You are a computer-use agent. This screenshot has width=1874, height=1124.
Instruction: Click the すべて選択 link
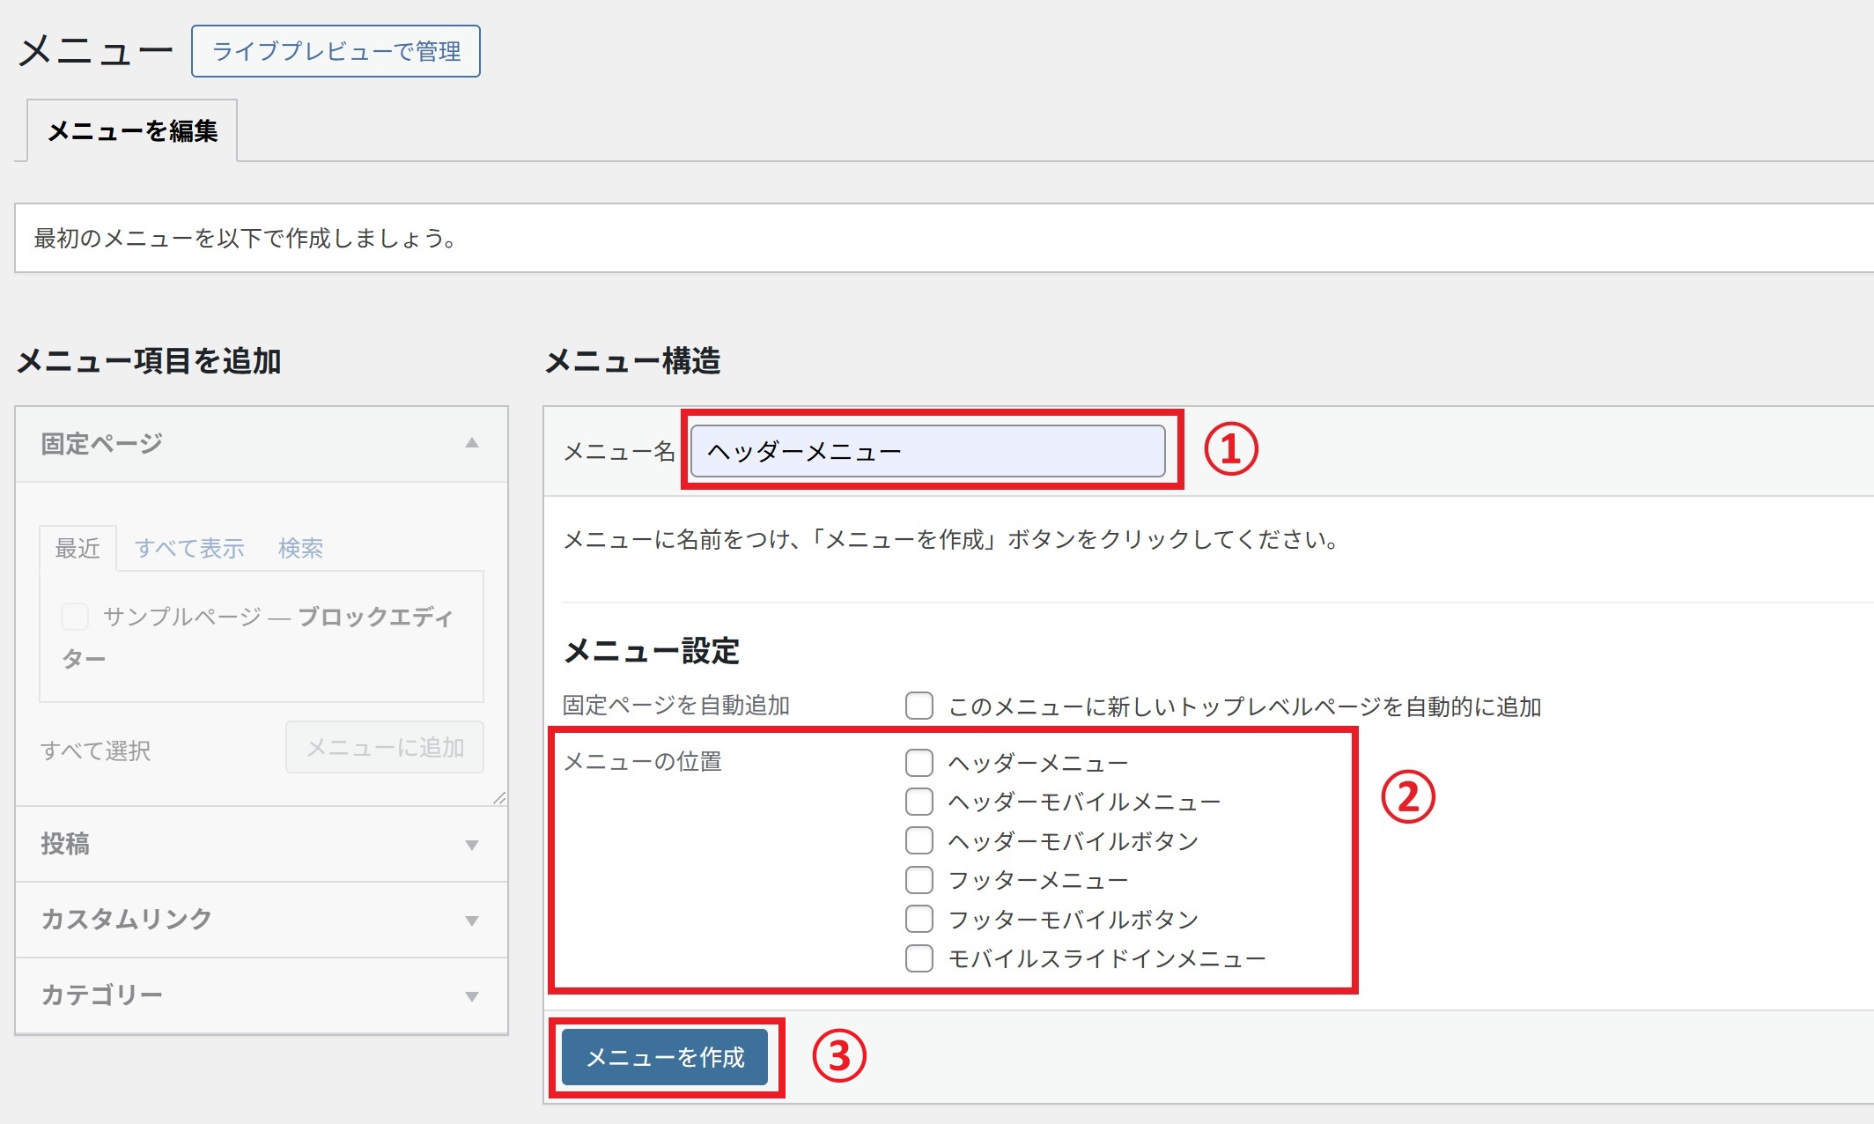click(x=95, y=751)
